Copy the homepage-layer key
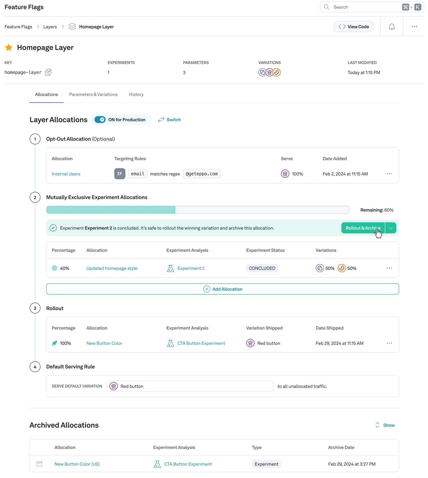The height and width of the screenshot is (478, 428). click(x=48, y=72)
